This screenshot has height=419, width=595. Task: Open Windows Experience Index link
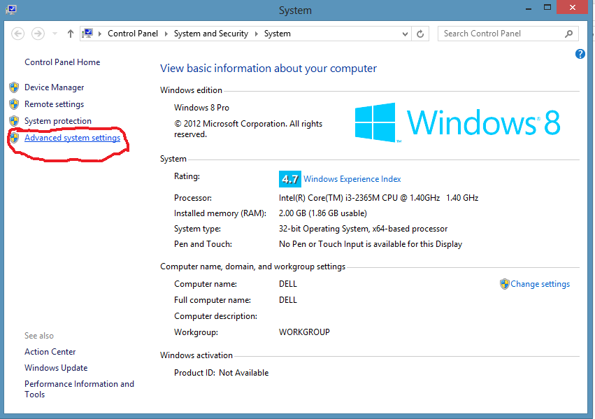[x=352, y=179]
